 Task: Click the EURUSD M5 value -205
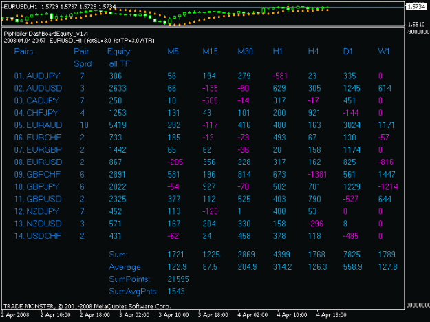tap(175, 162)
